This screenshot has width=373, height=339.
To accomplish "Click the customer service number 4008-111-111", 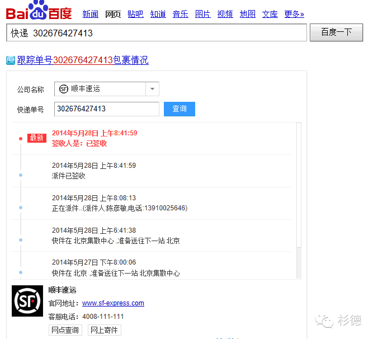I will coord(103,317).
